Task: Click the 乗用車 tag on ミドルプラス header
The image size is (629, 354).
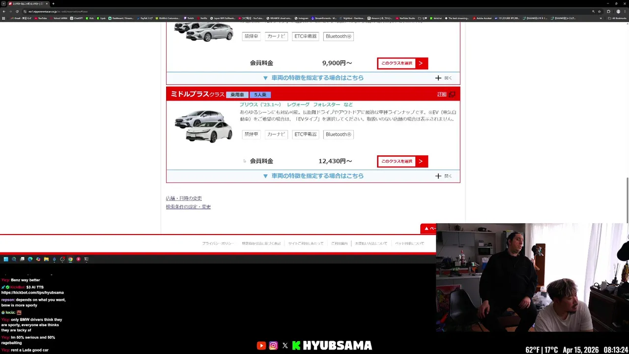Action: 237,94
